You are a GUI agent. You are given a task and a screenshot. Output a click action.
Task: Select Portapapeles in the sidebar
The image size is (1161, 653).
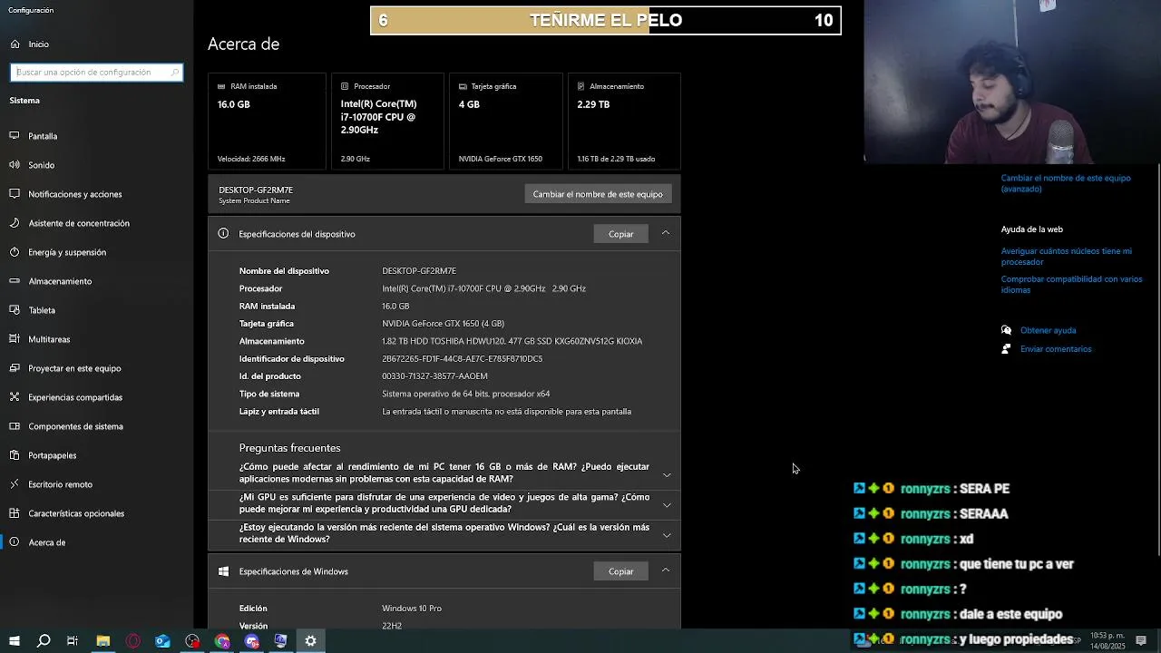tap(53, 455)
